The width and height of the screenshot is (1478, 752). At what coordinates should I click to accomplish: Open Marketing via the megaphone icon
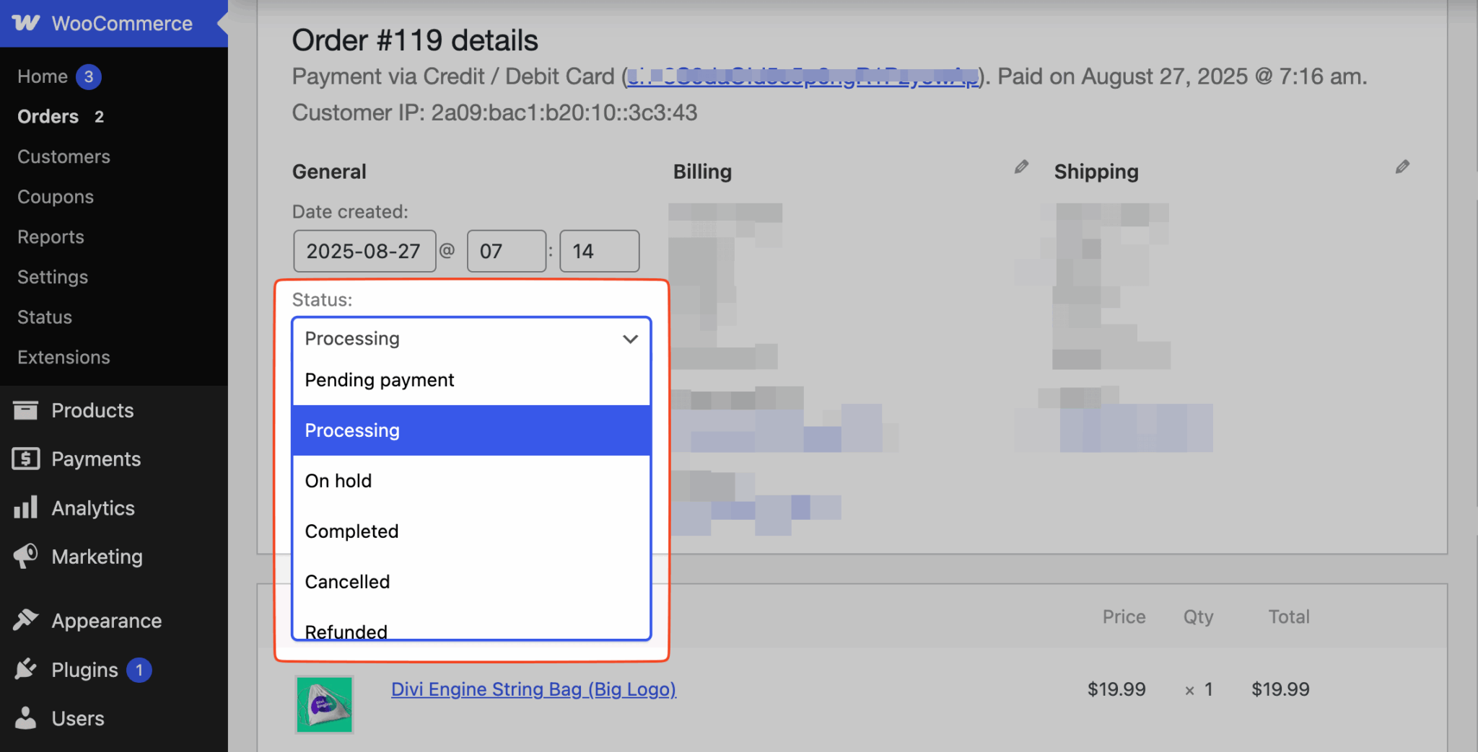coord(25,556)
